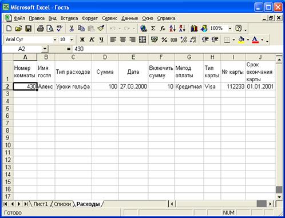Select column D header
285x218 pixels.
pos(105,57)
